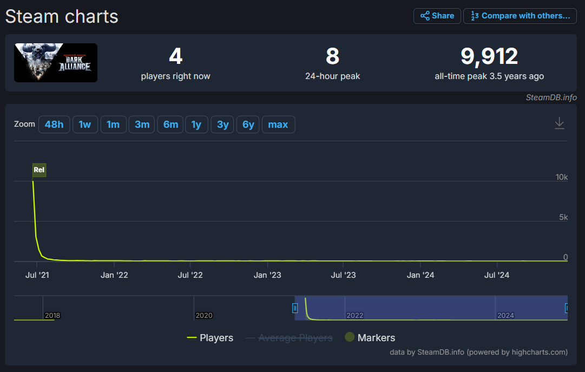Click the 9,912 all-time peak value

tap(489, 56)
